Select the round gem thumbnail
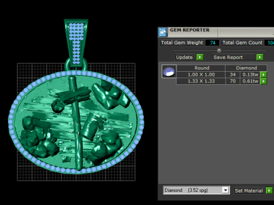Viewport: 274px width, 205px height. (169, 71)
